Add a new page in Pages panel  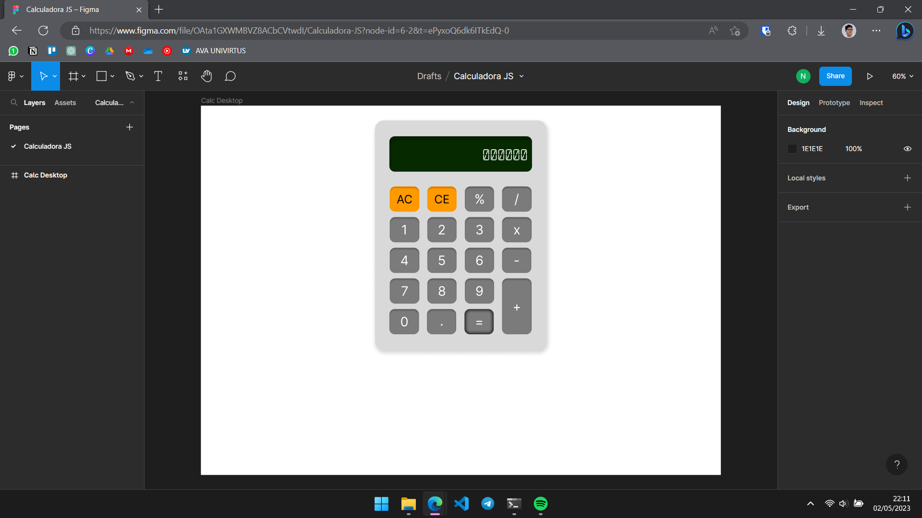click(x=129, y=127)
